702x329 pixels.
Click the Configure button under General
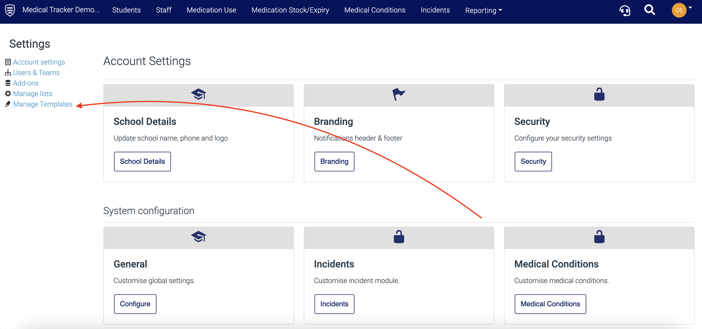click(135, 304)
